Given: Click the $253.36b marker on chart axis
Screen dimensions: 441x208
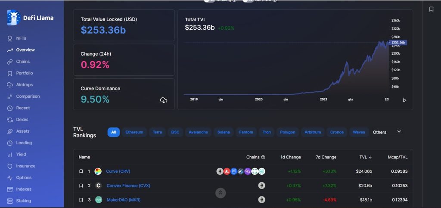Looking at the screenshot, I should click(398, 43).
